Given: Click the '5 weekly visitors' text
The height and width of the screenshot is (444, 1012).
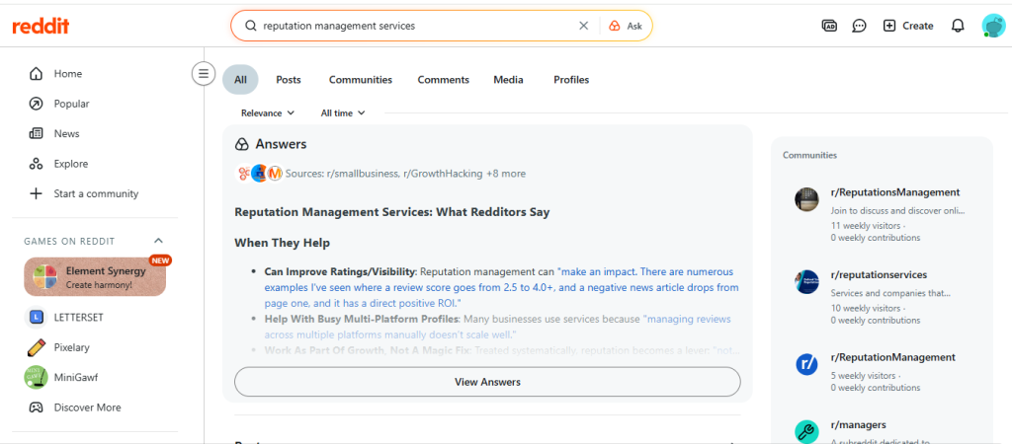Looking at the screenshot, I should tap(863, 376).
